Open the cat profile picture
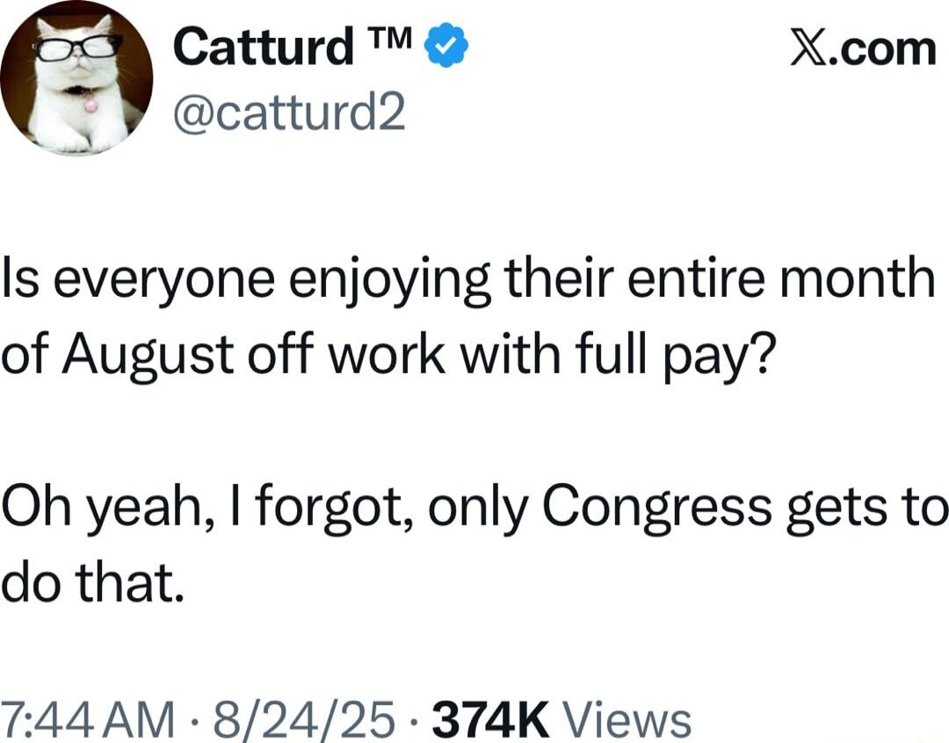This screenshot has height=743, width=949. pyautogui.click(x=76, y=77)
